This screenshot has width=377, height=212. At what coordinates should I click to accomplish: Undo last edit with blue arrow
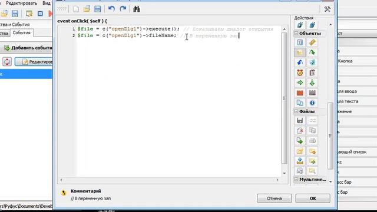(x=111, y=9)
